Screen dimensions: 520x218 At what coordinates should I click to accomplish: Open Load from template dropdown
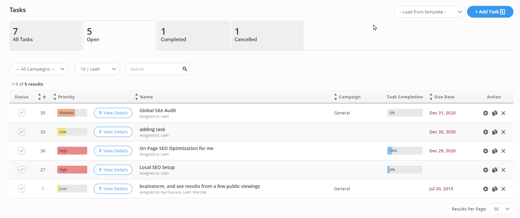[x=429, y=12]
